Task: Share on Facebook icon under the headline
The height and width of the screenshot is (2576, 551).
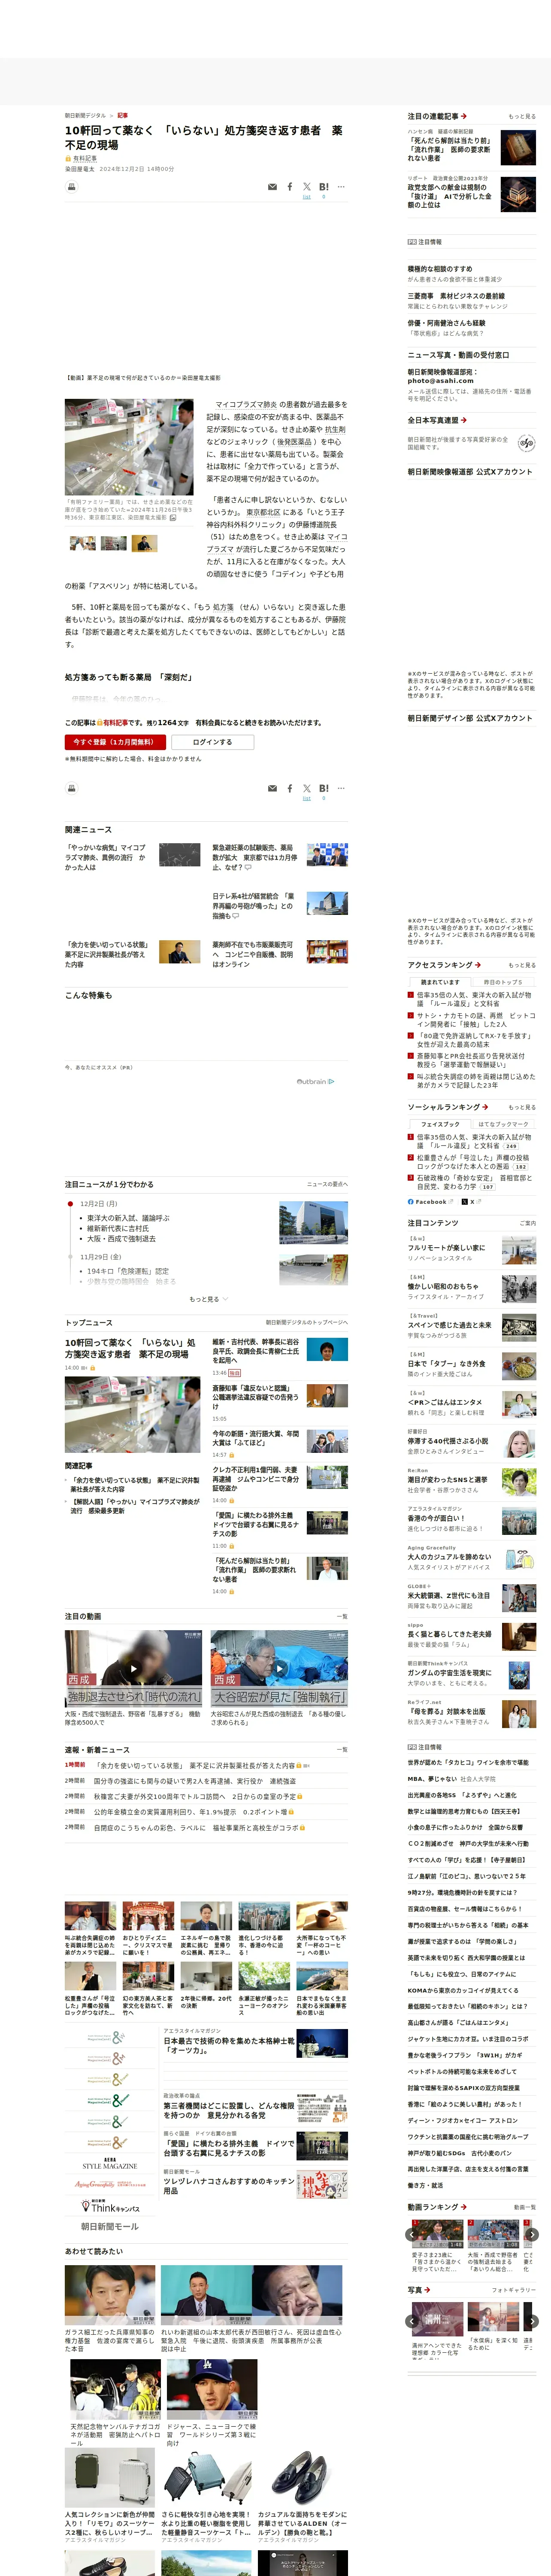Action: [x=290, y=187]
